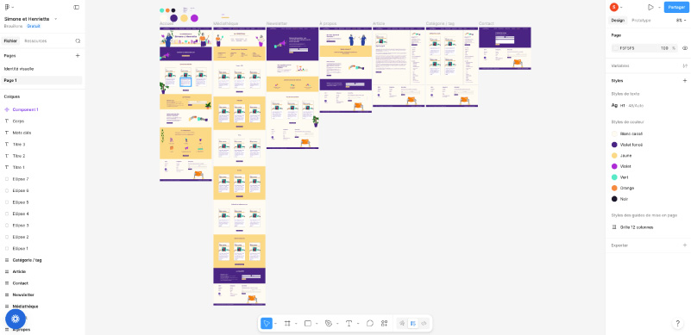Open the Variables settings icon
The height and width of the screenshot is (335, 691).
[x=685, y=65]
